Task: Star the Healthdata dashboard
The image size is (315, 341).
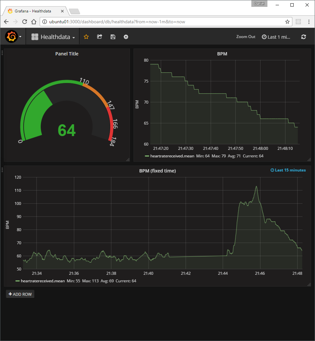Action: [x=86, y=37]
